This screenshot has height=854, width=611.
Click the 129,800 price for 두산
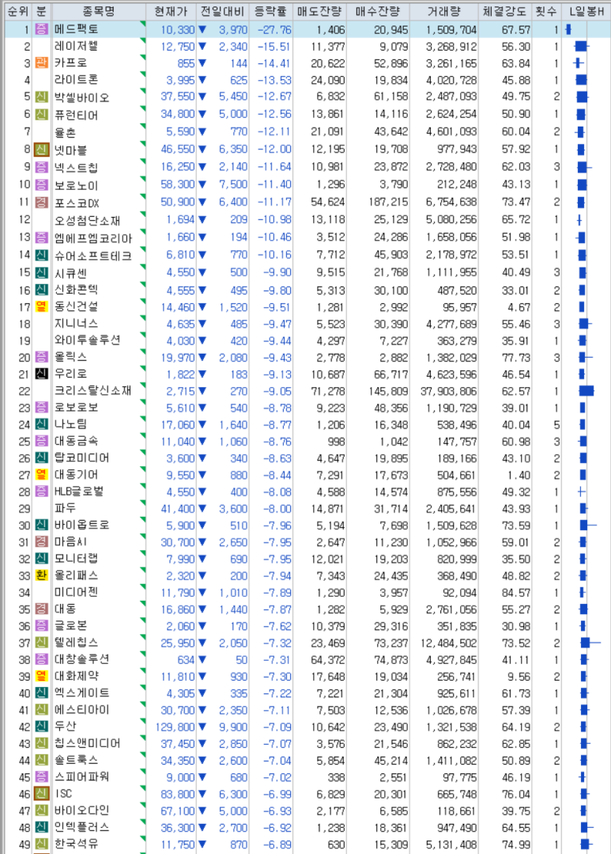175,727
